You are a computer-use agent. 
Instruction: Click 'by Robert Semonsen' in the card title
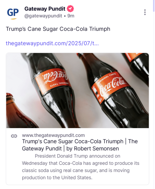pyautogui.click(x=92, y=149)
